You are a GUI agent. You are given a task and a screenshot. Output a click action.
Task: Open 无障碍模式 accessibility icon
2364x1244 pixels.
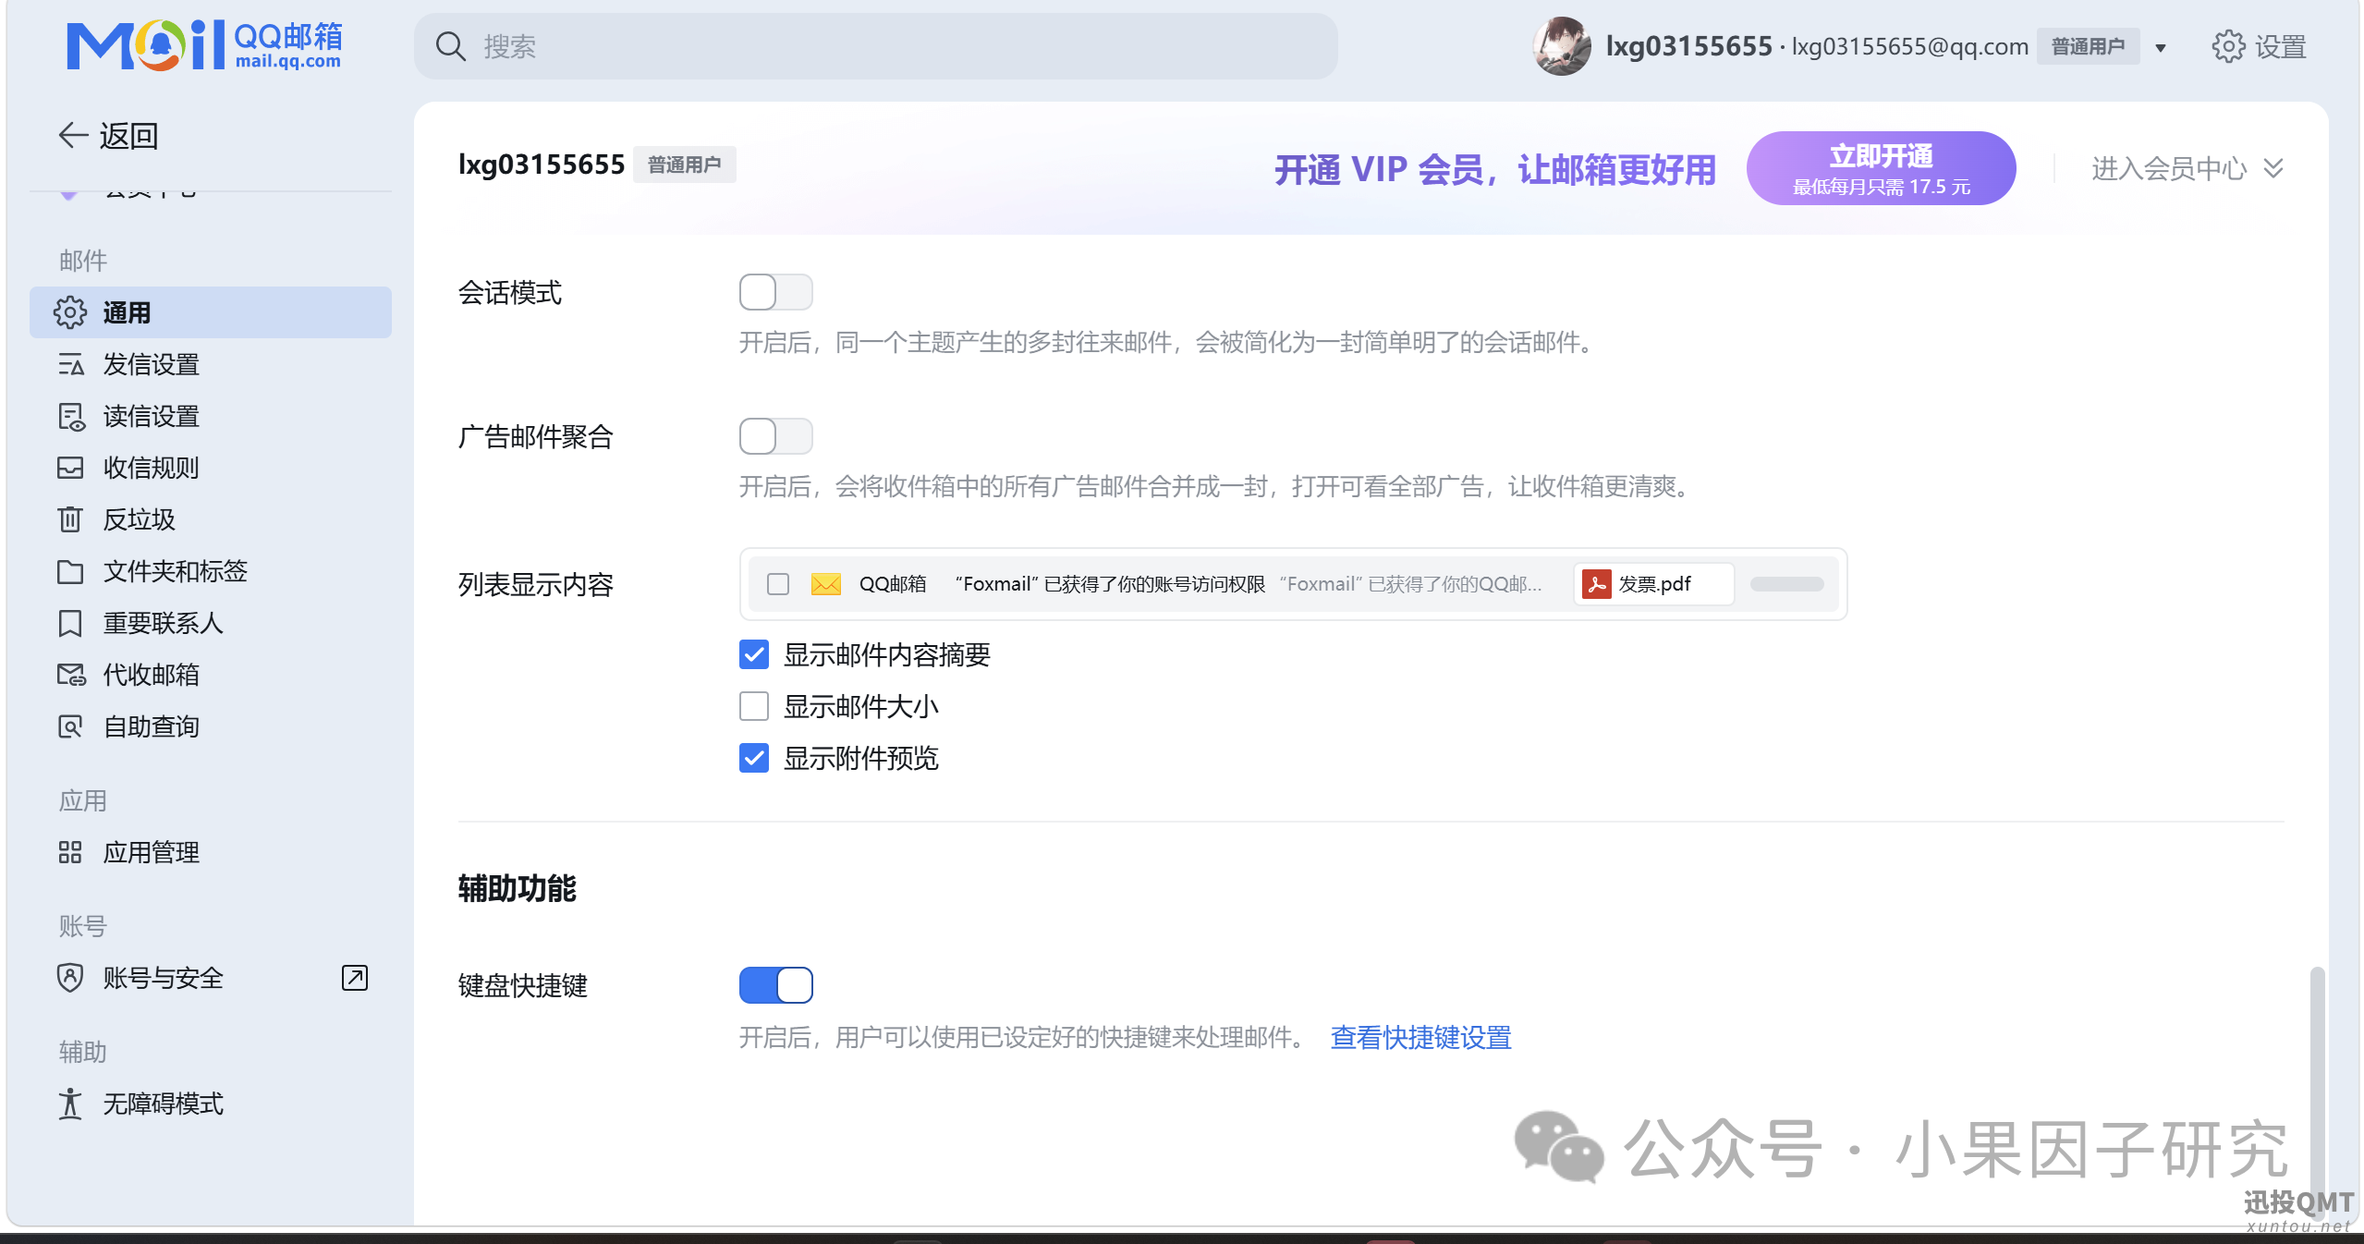coord(70,1104)
